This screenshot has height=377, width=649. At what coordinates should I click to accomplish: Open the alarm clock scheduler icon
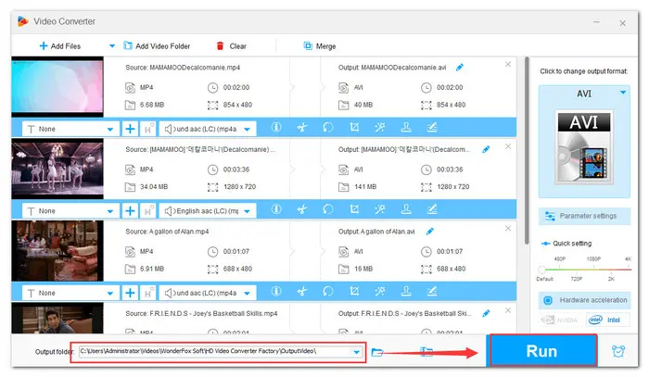coord(618,351)
